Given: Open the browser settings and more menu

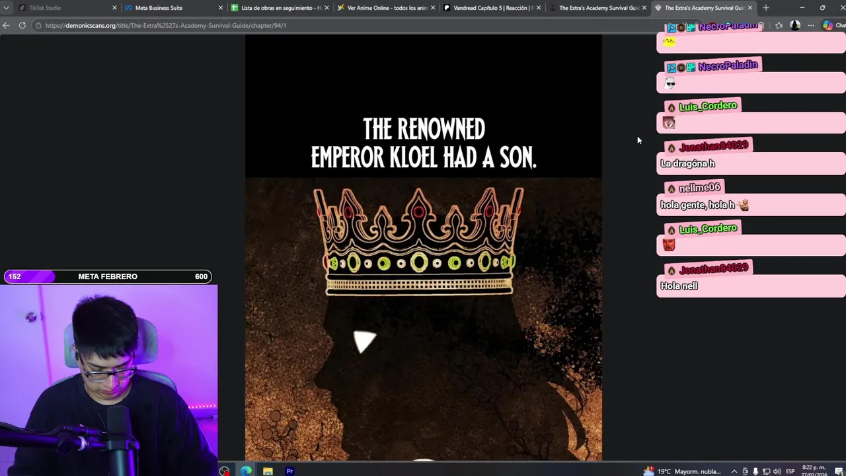Looking at the screenshot, I should point(811,25).
